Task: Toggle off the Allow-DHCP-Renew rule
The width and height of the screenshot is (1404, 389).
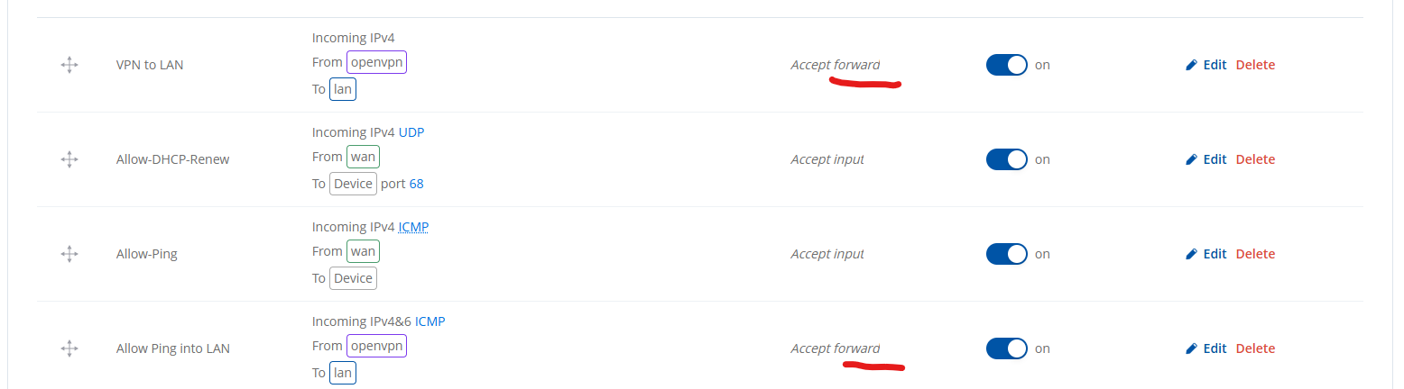Action: coord(1007,159)
